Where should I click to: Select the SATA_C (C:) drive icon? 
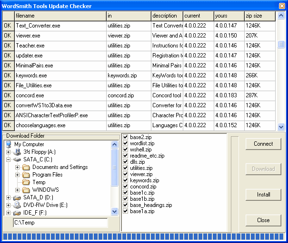pos(17,159)
